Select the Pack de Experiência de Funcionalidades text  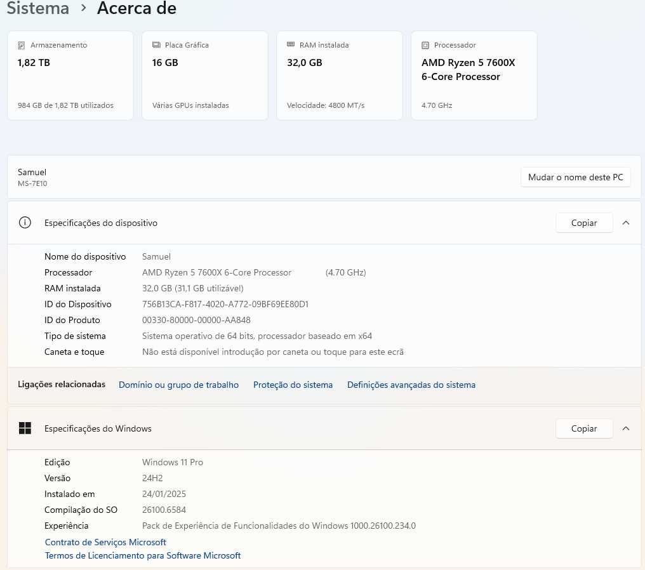[x=279, y=526]
